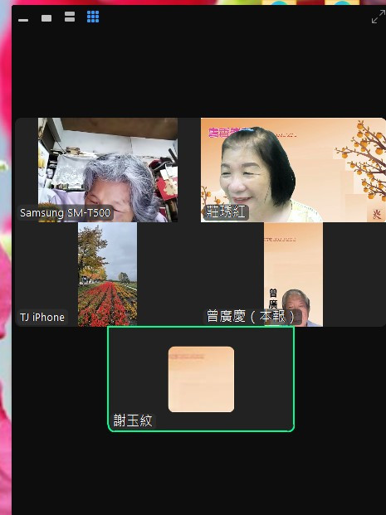Click the Samsung SM-T500 name label
386x515 pixels.
pyautogui.click(x=65, y=213)
